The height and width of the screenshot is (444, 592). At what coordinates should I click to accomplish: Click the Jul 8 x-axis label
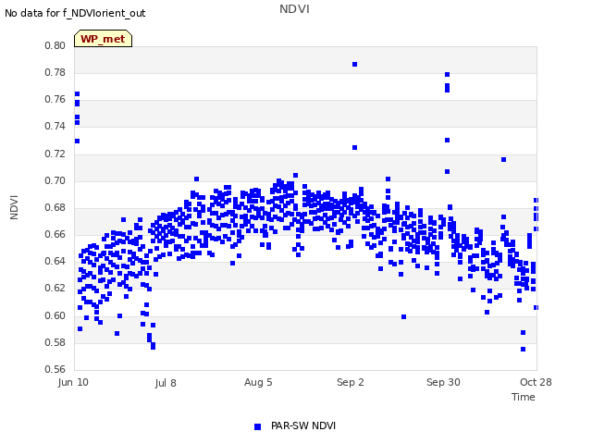[x=166, y=383]
